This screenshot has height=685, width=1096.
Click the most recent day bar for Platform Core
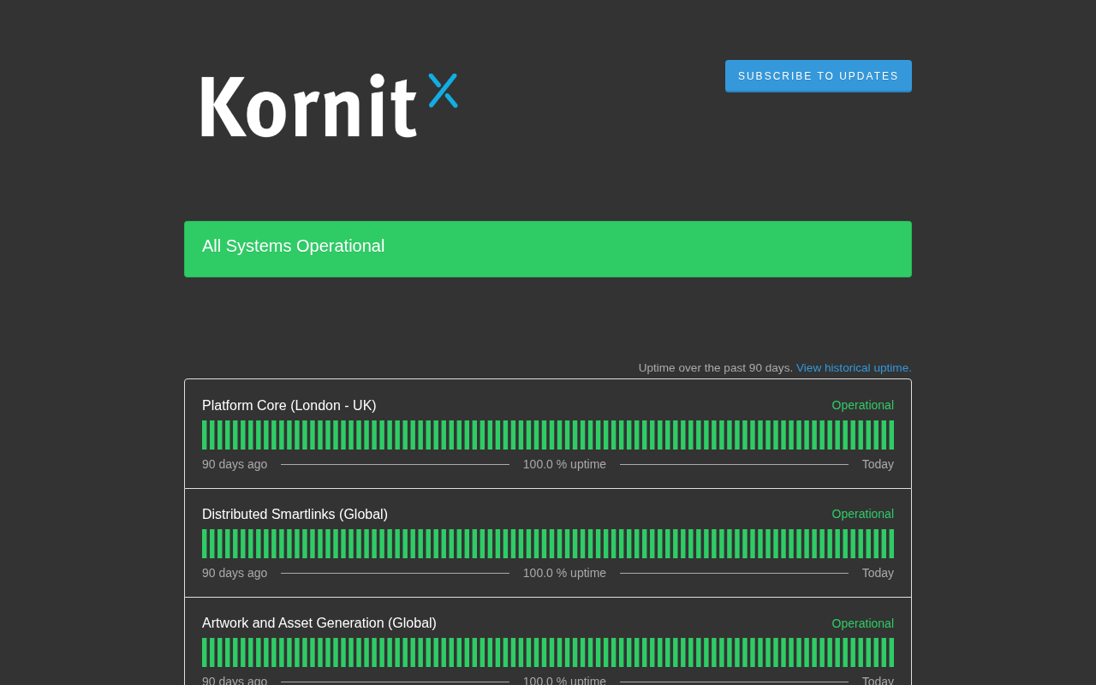[x=891, y=435]
